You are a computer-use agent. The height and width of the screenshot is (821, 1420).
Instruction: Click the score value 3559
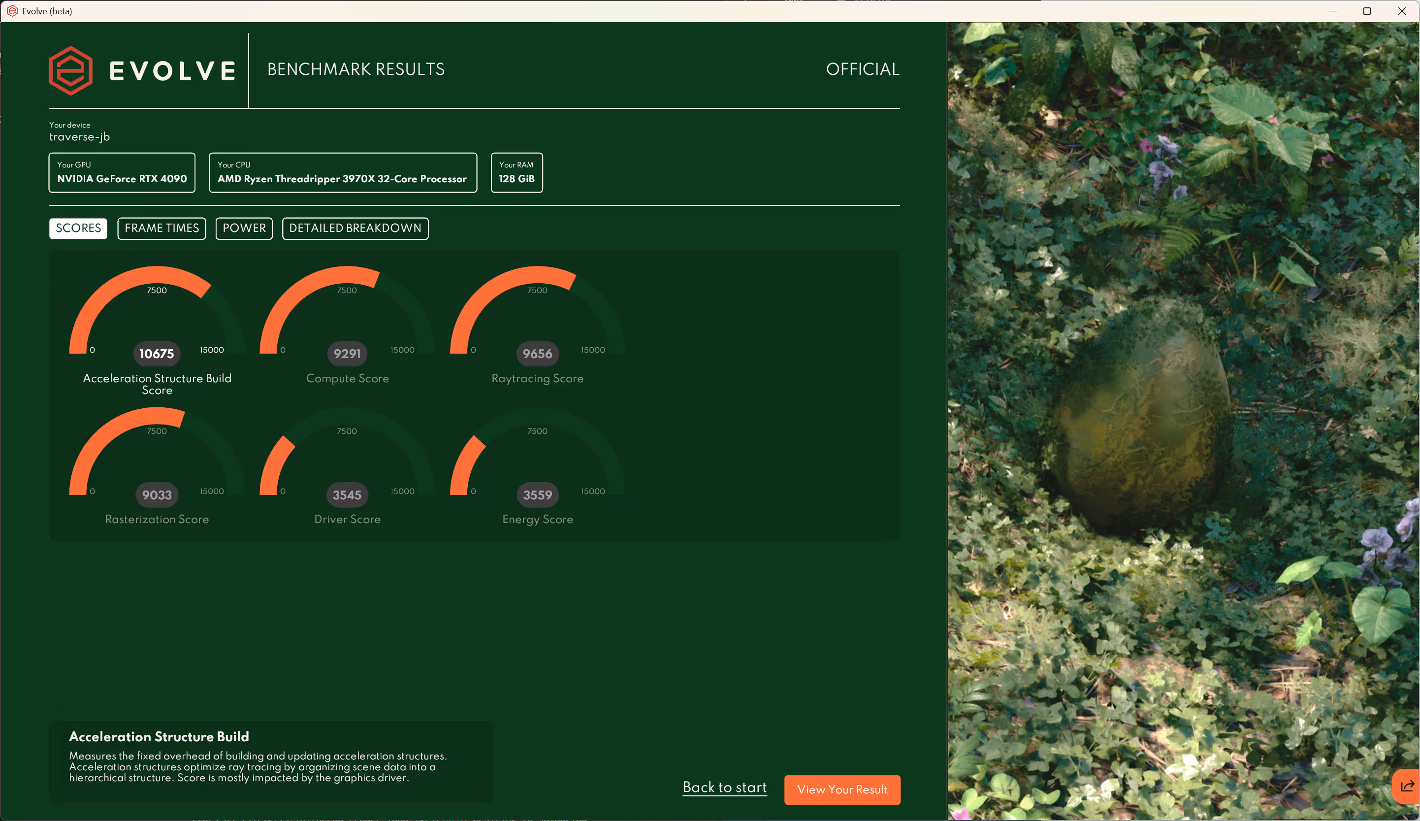(538, 495)
